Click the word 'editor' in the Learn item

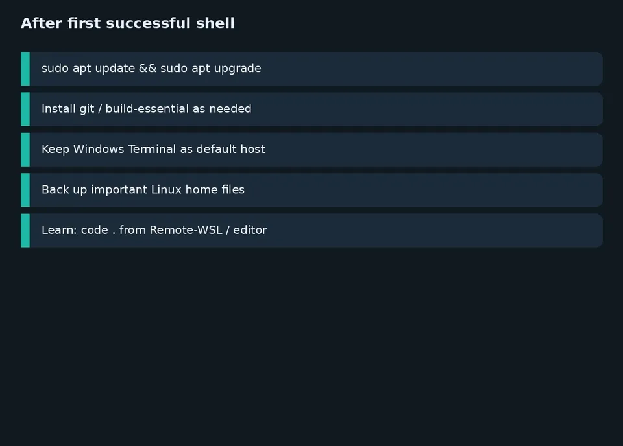[250, 229]
